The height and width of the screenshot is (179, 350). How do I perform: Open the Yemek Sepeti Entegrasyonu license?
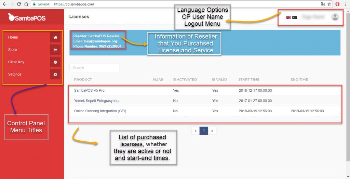coord(96,101)
